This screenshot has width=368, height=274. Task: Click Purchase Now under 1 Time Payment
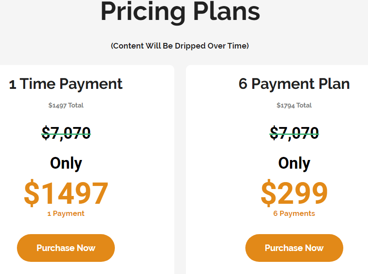tap(66, 248)
